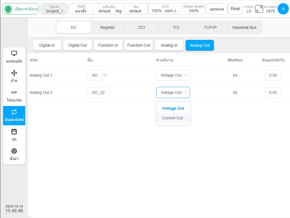Image resolution: width=290 pixels, height=218 pixels.
Task: Collapse the Analog Out 2 Voltage Out dropdown
Action: click(173, 92)
